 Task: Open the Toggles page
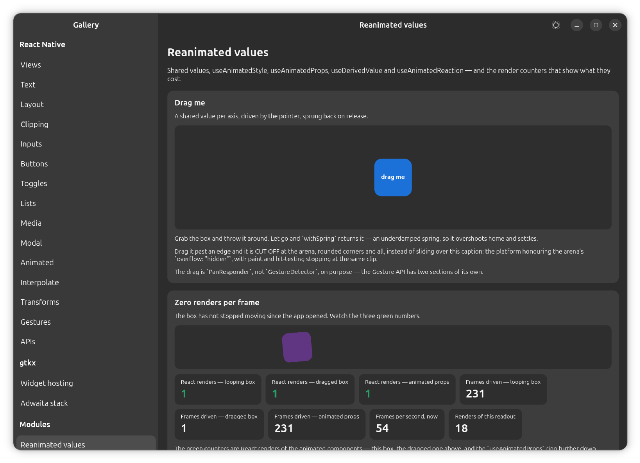point(86,183)
